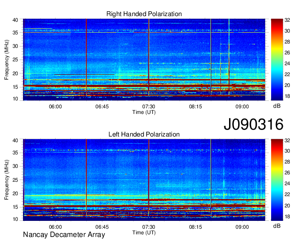Click the top panel's dB color bar
The height and width of the screenshot is (240, 295).
coord(277,60)
